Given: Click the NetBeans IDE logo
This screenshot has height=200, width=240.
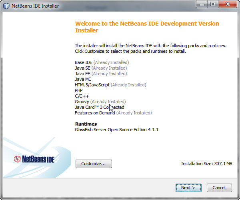Looking at the screenshot, I should pos(34,159).
